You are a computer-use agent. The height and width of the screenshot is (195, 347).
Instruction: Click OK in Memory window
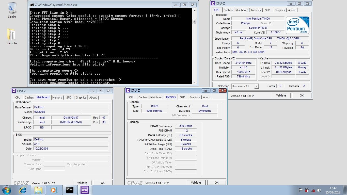[216, 183]
